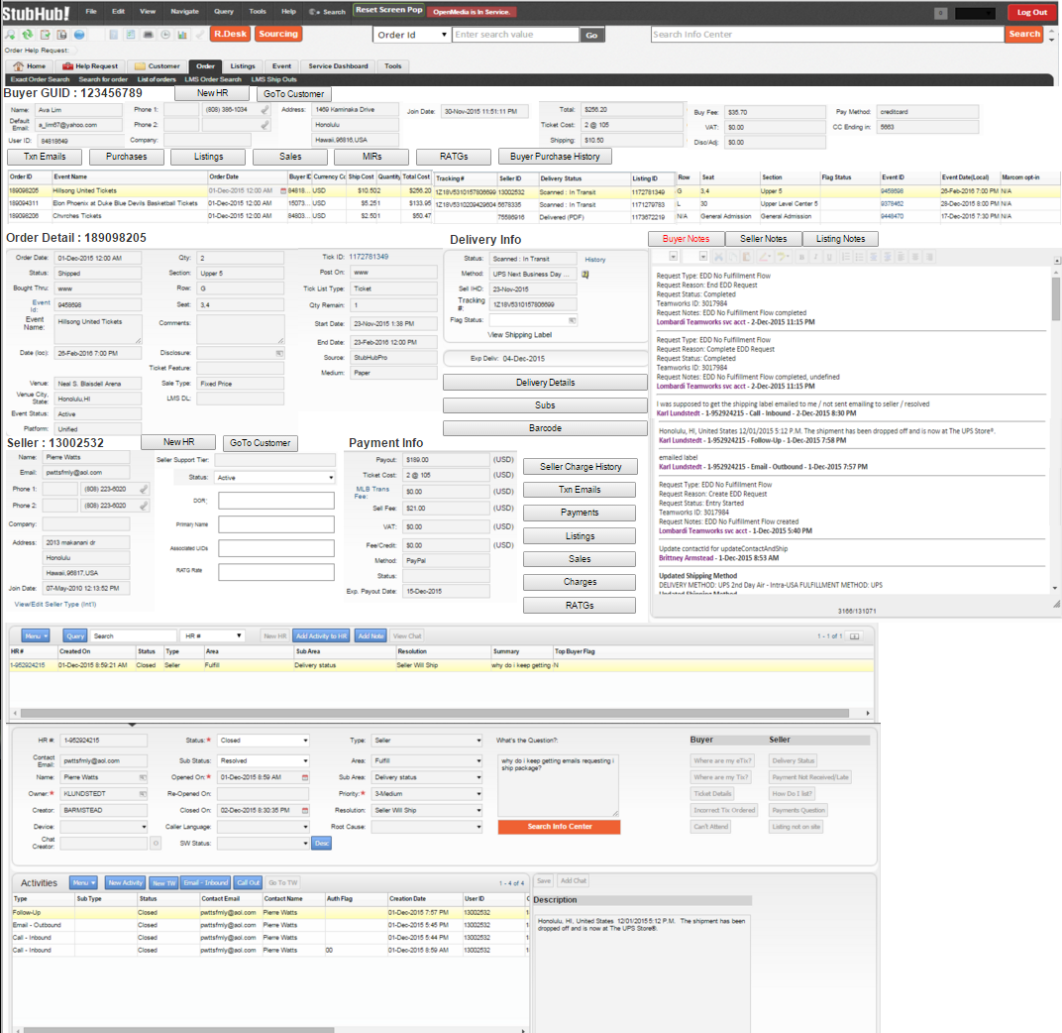
Task: Click the printer icon in the toolbar
Action: point(148,34)
